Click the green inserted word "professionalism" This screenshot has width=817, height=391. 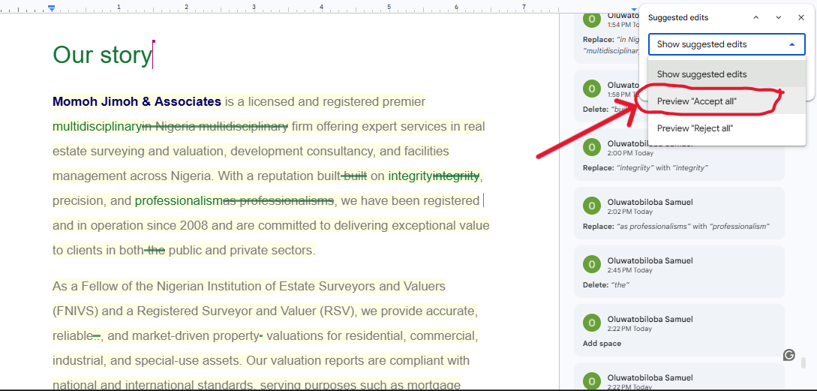coord(179,200)
